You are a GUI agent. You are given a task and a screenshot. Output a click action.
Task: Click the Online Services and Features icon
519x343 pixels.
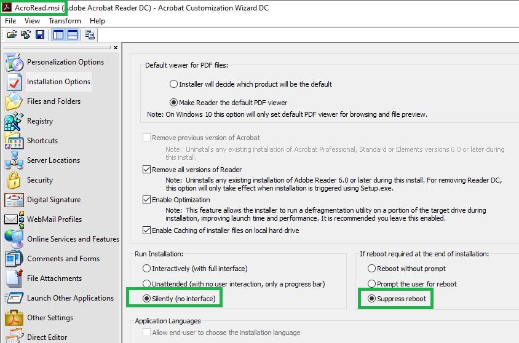tap(14, 239)
